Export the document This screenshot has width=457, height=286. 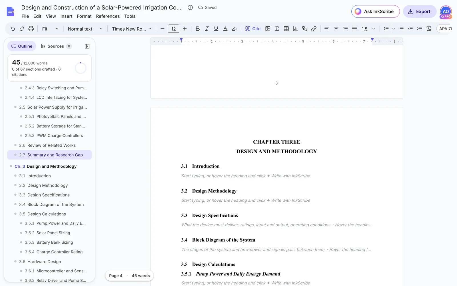coord(420,11)
